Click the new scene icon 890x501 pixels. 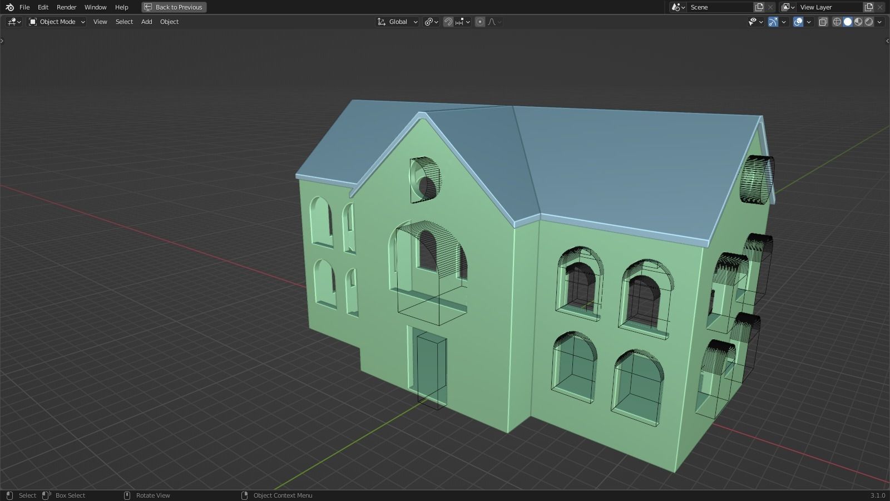click(759, 7)
